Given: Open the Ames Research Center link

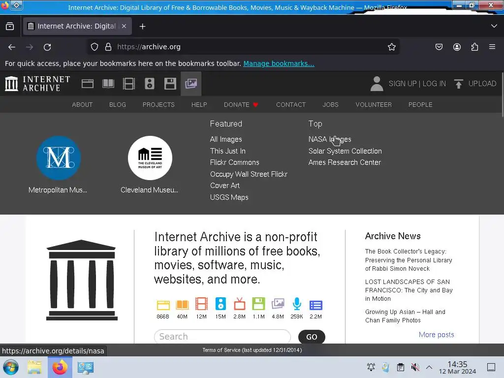Looking at the screenshot, I should click(x=345, y=162).
